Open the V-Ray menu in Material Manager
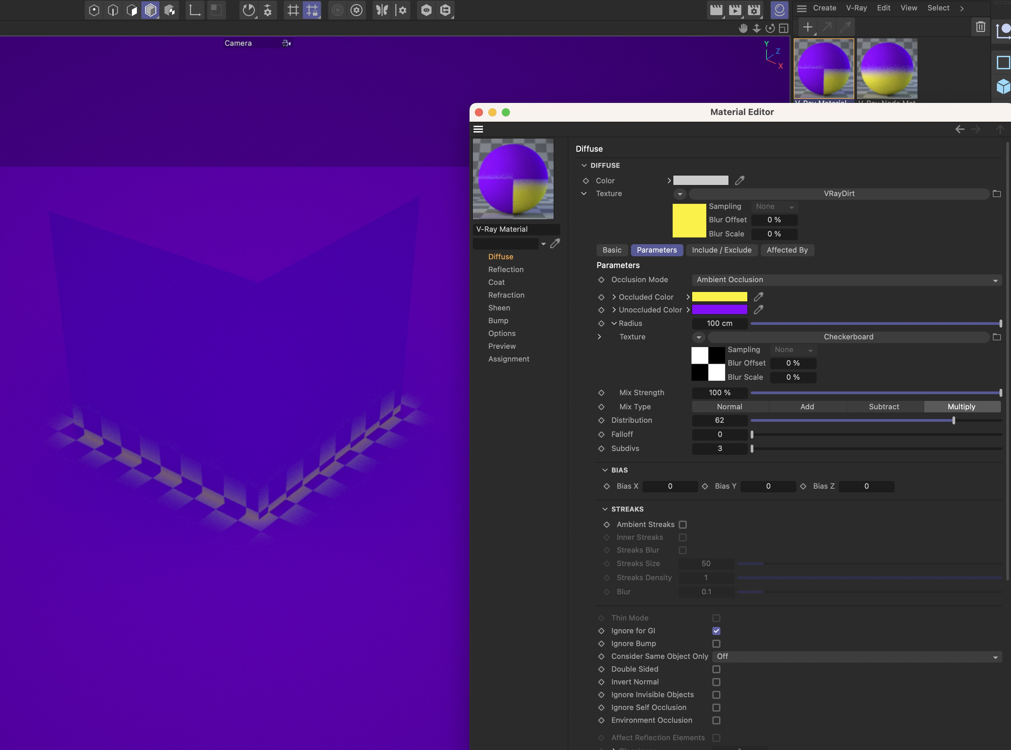This screenshot has width=1011, height=750. point(856,8)
